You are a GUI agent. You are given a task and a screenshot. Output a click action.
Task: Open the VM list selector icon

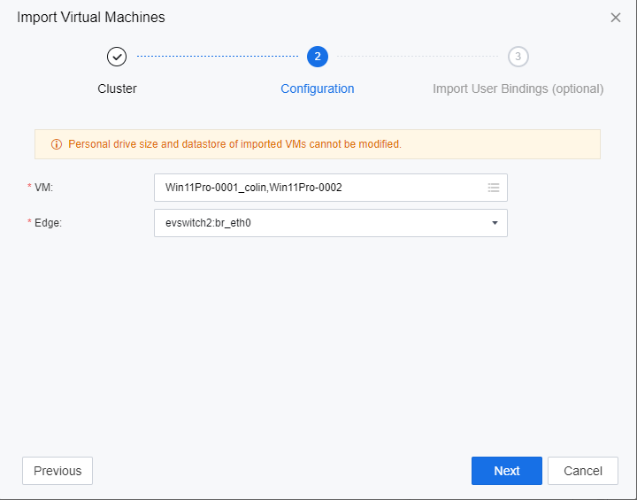tap(494, 188)
